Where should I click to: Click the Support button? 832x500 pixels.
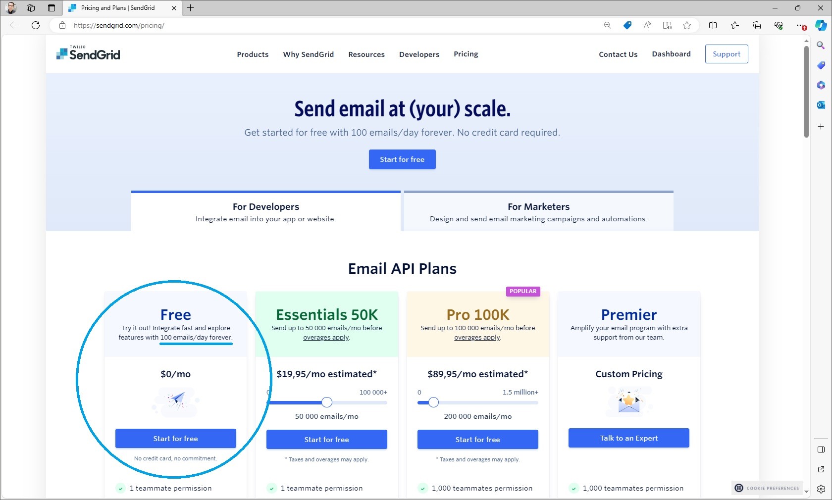tap(727, 54)
